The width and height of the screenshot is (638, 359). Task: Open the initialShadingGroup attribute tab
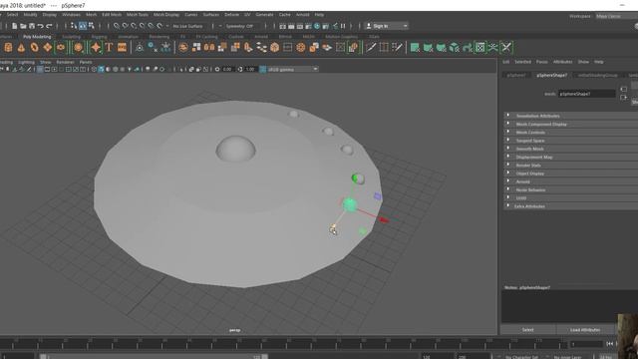597,76
